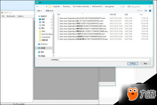
Task: Go up one folder level with up arrow
Action: click(47, 6)
